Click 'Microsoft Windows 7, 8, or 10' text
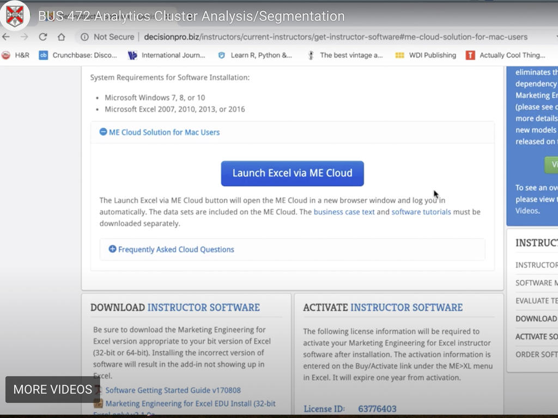The width and height of the screenshot is (558, 418). [x=155, y=98]
